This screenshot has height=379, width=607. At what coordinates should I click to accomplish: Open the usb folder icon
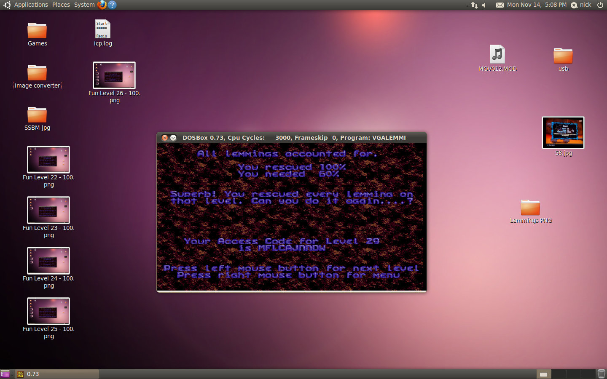coord(563,56)
